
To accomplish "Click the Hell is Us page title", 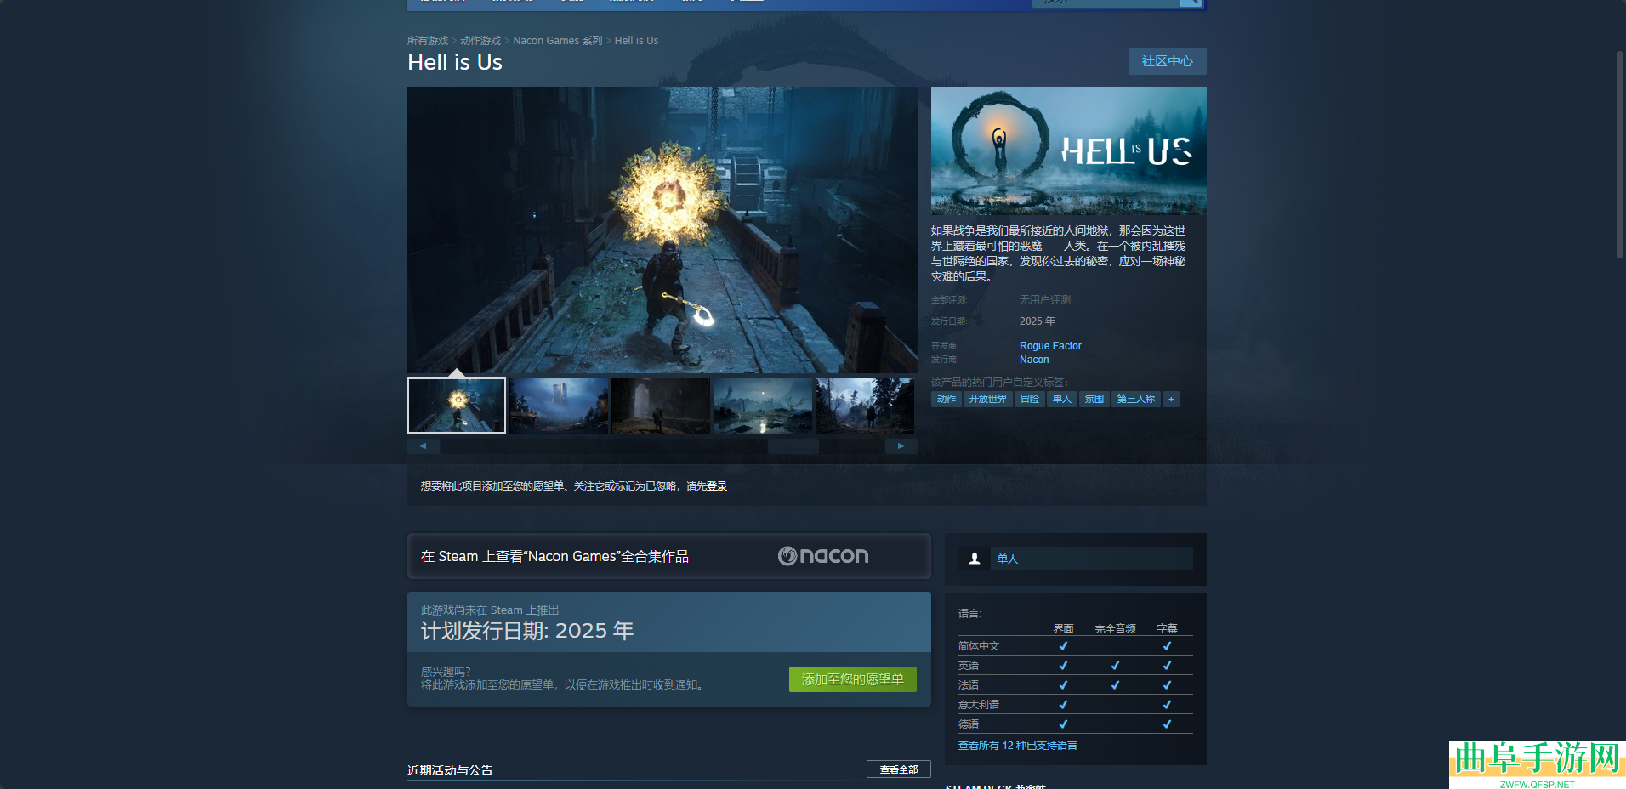I will coord(455,63).
